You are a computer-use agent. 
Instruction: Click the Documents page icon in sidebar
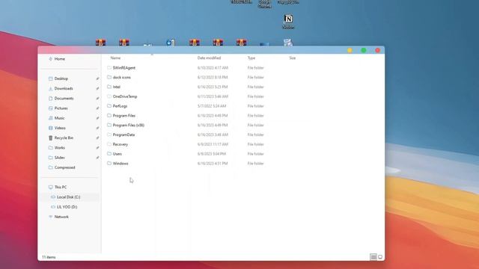point(50,99)
